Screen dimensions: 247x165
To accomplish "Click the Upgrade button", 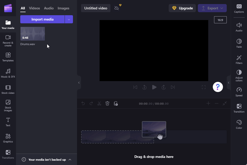I will [182, 8].
